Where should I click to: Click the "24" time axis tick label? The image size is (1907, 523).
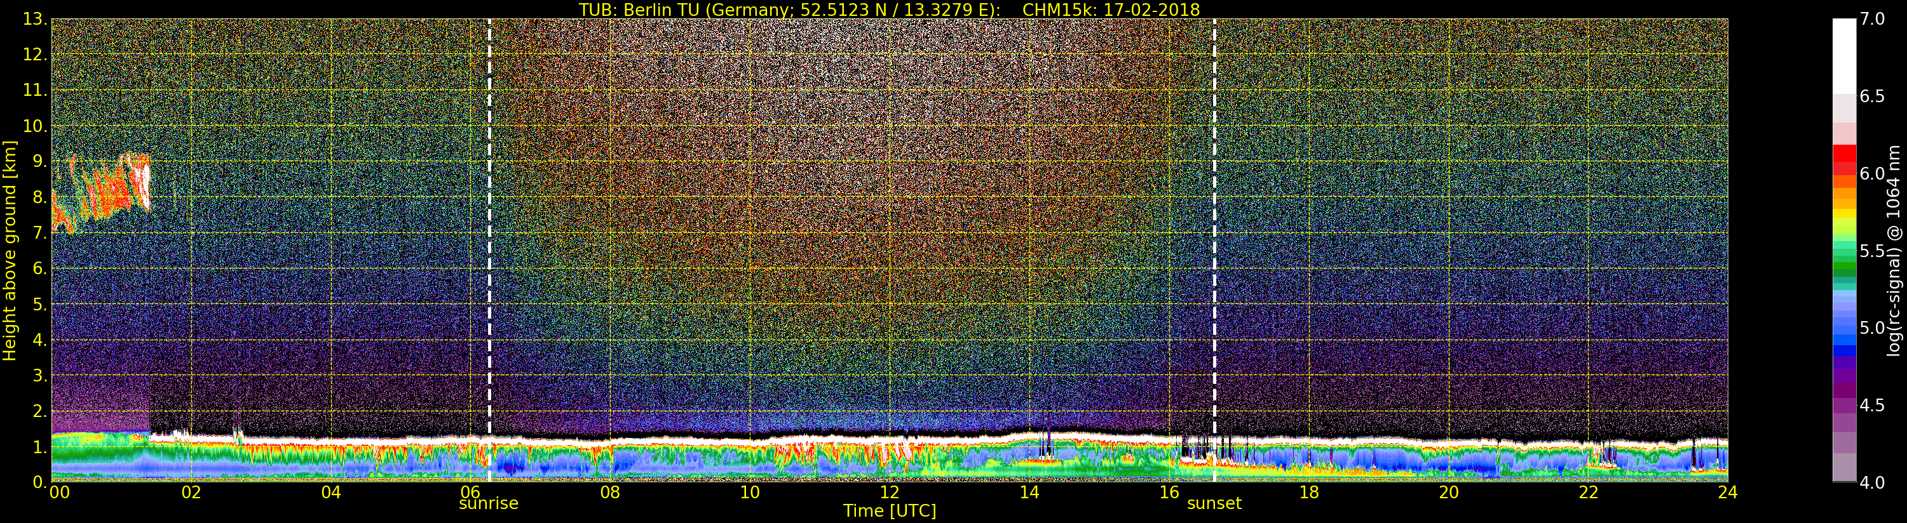(x=1728, y=493)
